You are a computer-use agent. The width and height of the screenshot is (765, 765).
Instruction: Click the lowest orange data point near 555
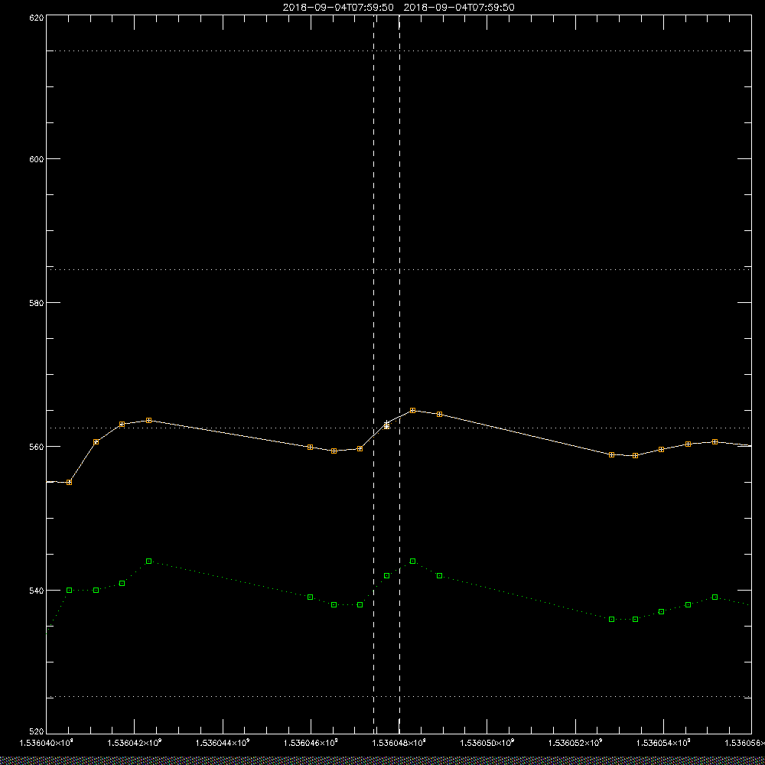(x=70, y=483)
